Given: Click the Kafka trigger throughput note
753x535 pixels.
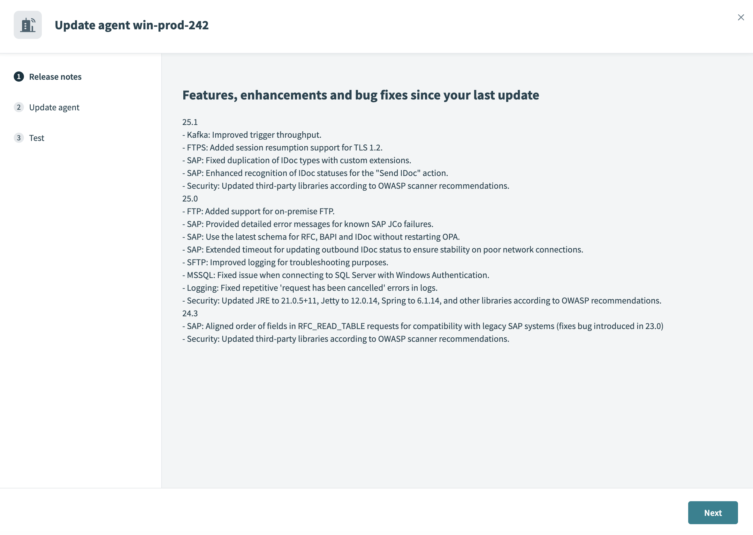Looking at the screenshot, I should [252, 135].
